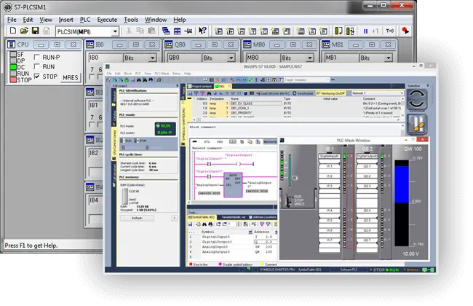
Task: Click the MB1 address input field
Action: pyautogui.click(x=341, y=58)
